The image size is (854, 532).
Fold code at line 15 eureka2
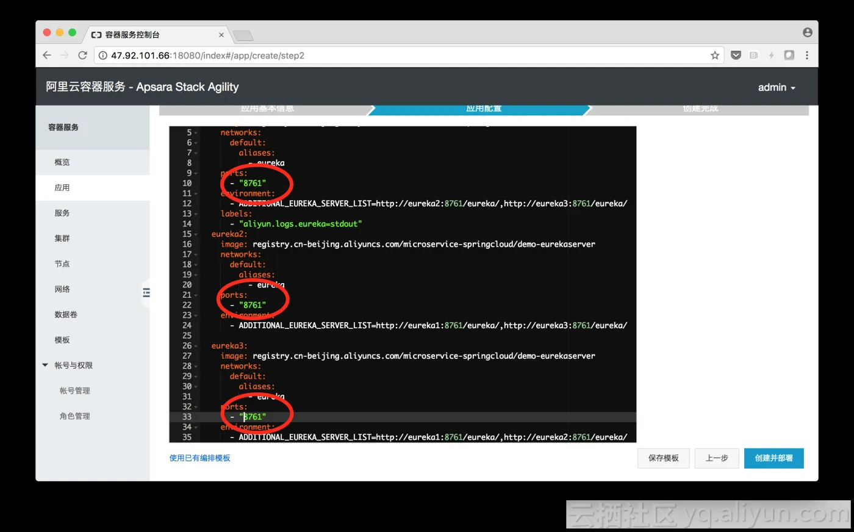196,234
